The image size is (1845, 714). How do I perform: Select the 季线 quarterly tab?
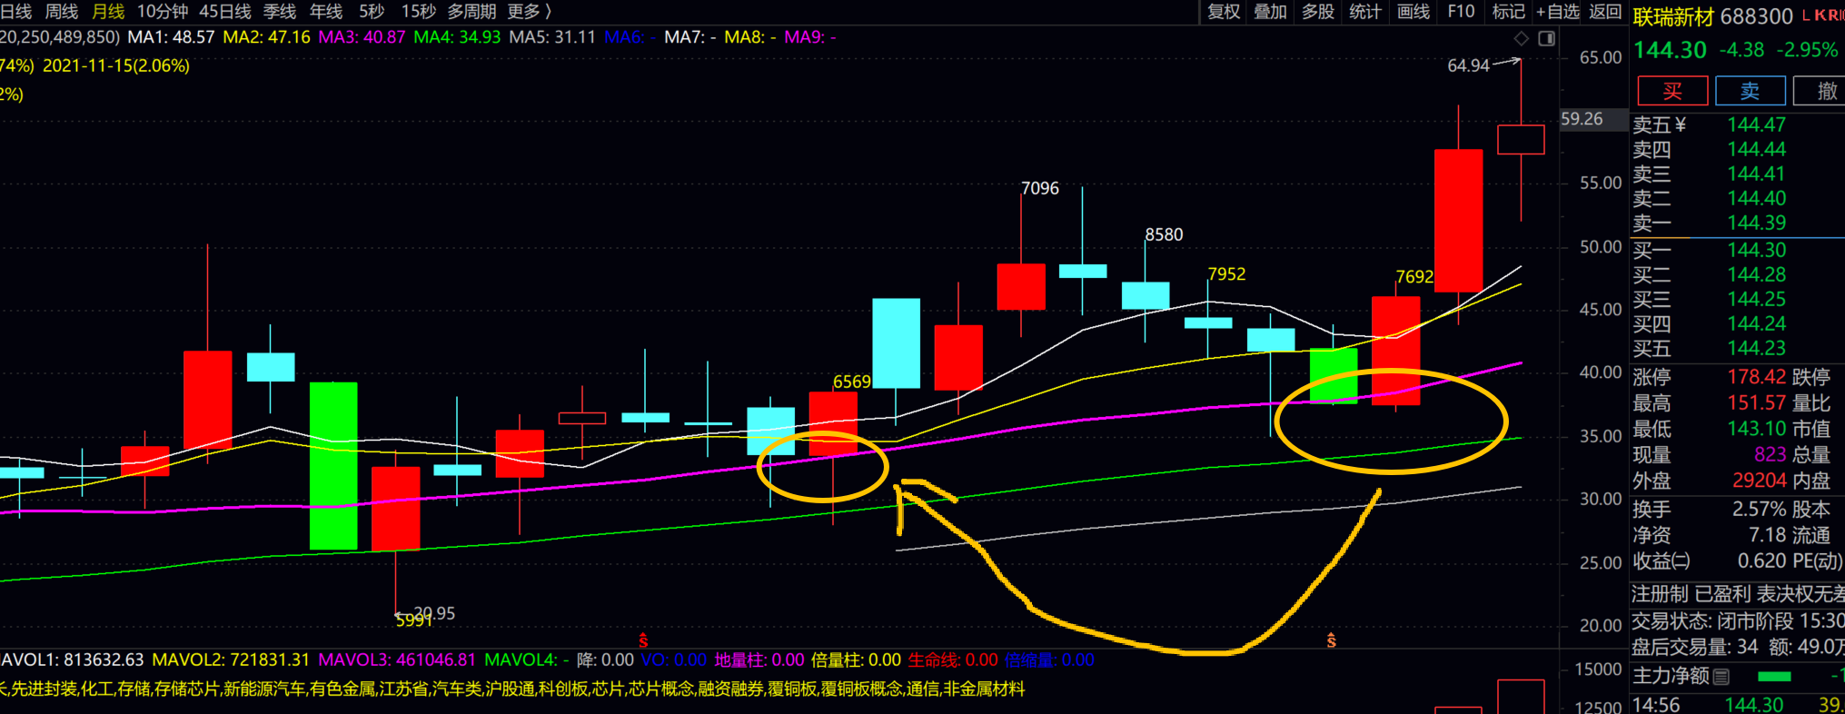tap(280, 12)
